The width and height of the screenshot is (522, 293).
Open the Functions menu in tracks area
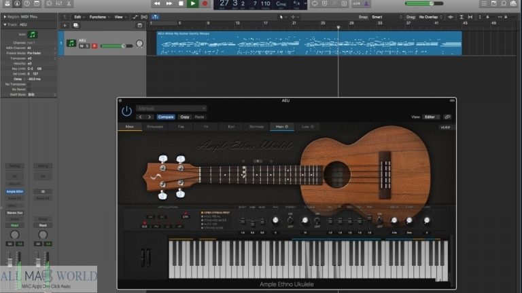pos(98,17)
